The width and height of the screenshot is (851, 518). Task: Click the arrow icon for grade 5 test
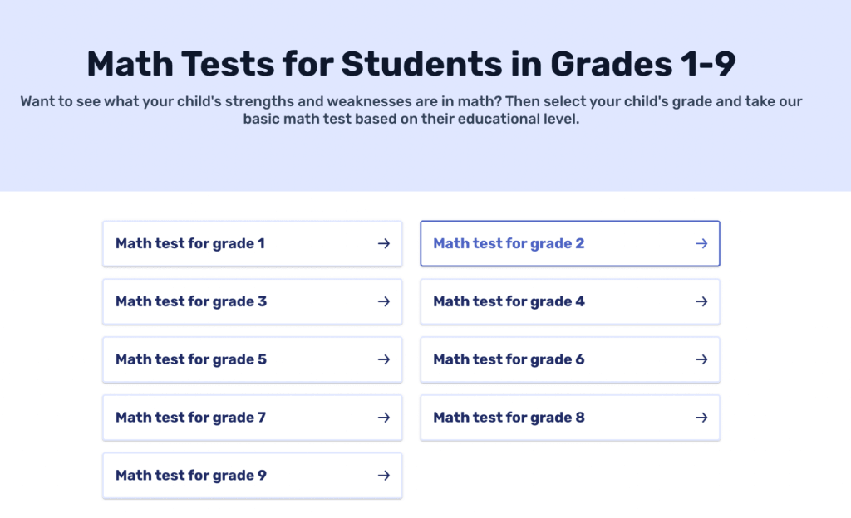pyautogui.click(x=383, y=359)
